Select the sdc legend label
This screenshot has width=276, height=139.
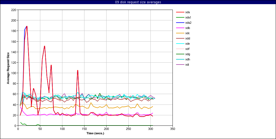tap(187, 33)
